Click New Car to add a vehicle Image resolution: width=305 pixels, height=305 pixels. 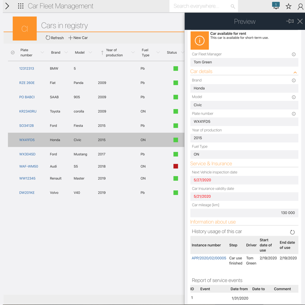(78, 38)
